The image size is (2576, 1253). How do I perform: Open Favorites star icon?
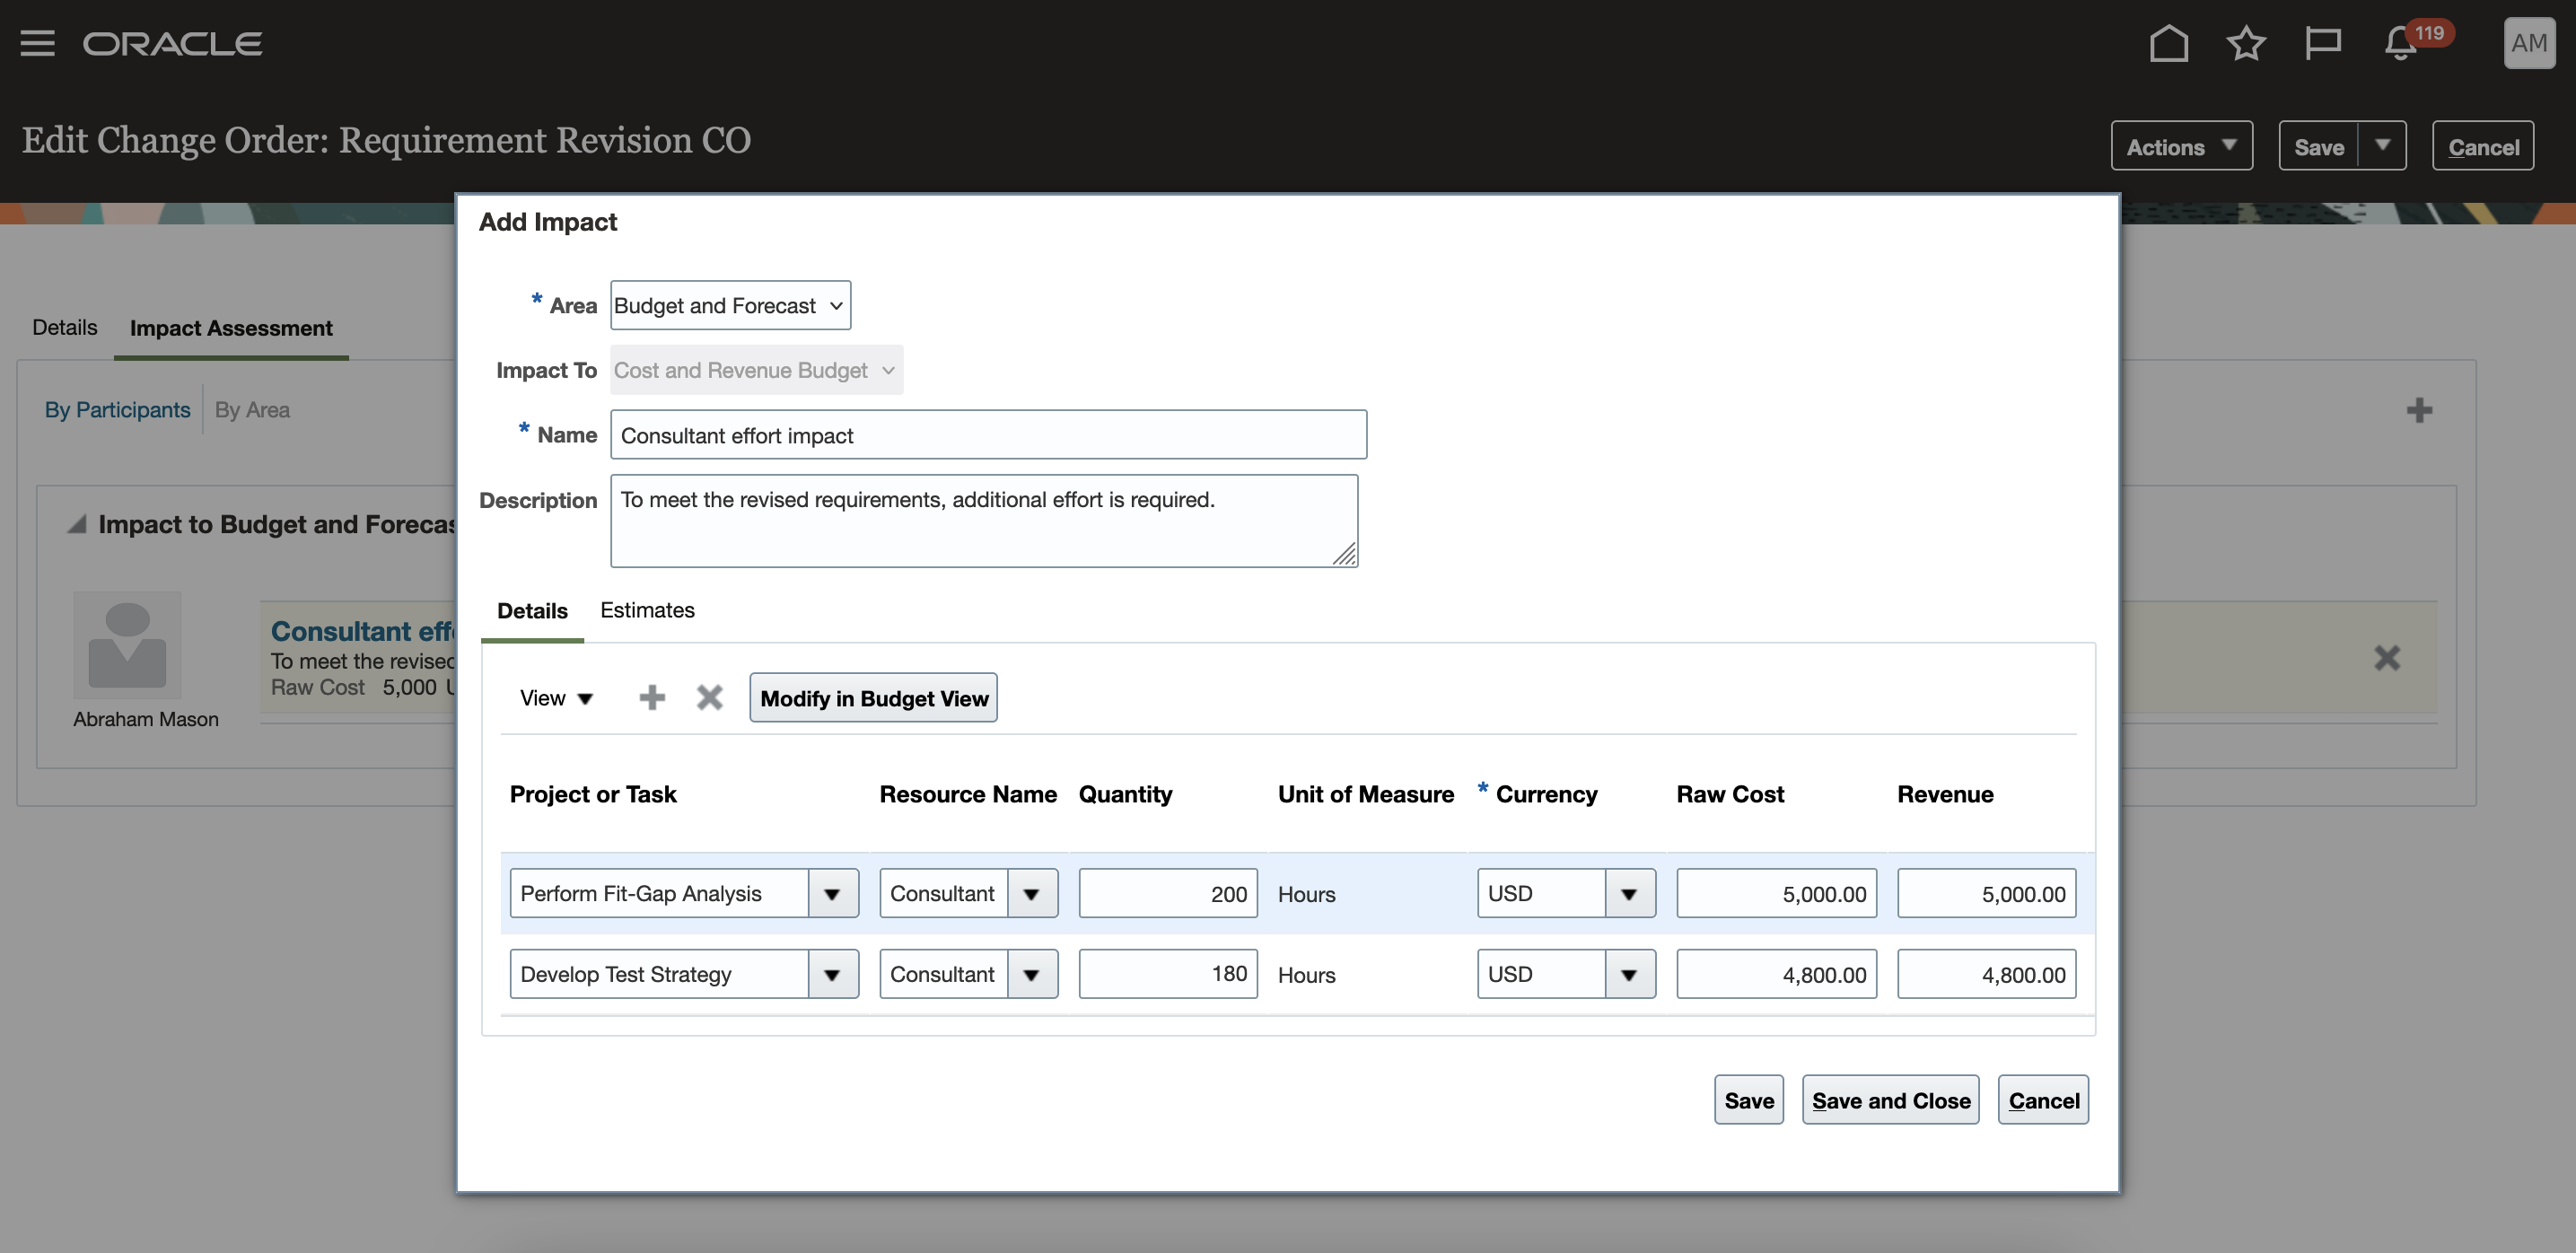point(2245,43)
